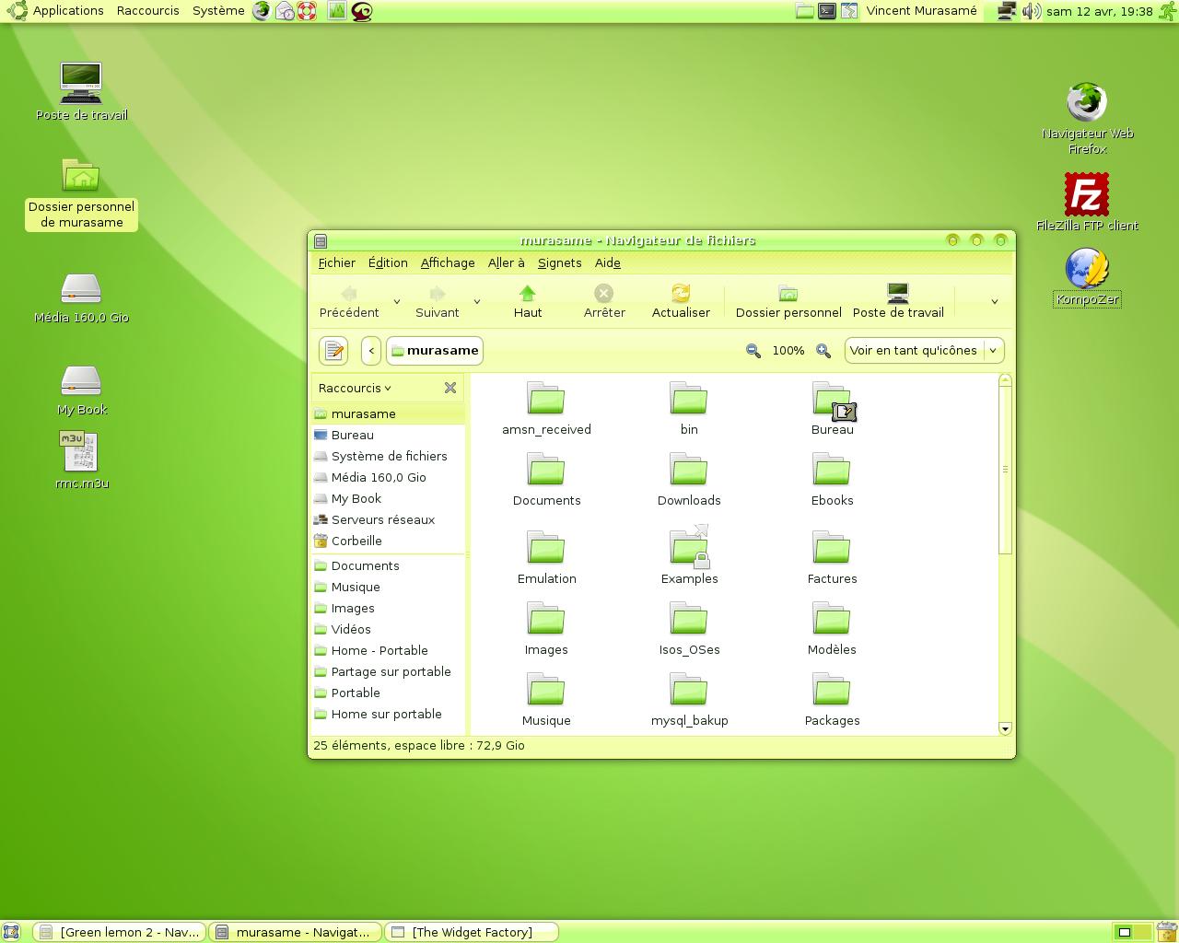
Task: Select the mysql_bakup folder icon
Action: 689,690
